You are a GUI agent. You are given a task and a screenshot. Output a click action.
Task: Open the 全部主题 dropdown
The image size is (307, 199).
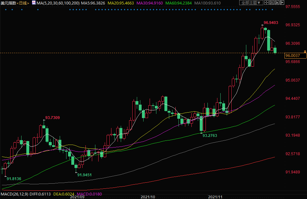coord(251,3)
